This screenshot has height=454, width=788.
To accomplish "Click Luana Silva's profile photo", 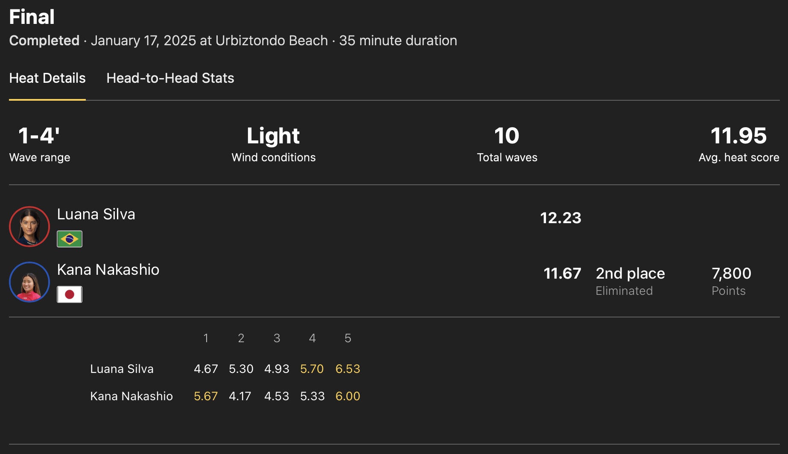I will click(x=29, y=227).
